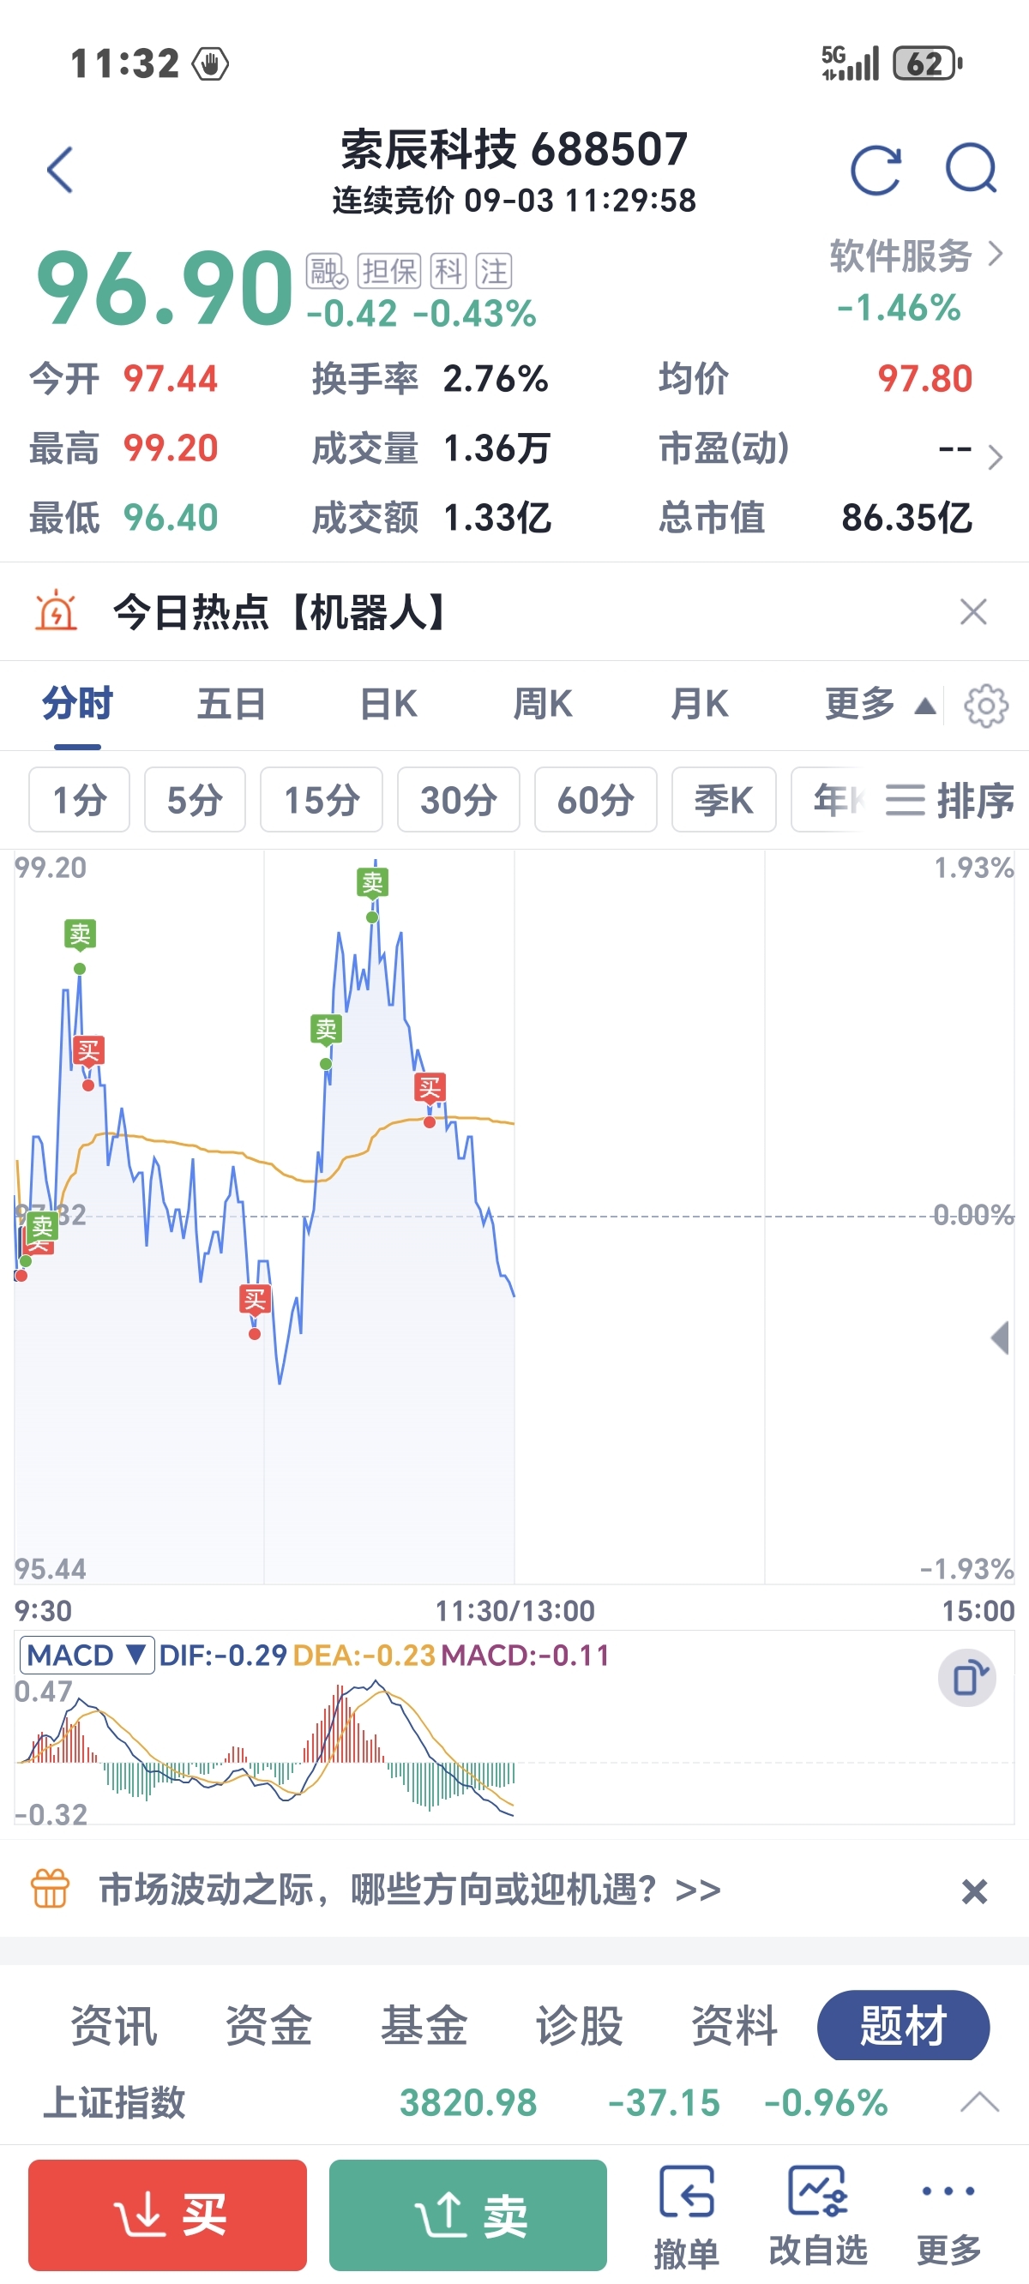Tap the green 卖 sell button
Image resolution: width=1029 pixels, height=2284 pixels.
[x=467, y=2215]
